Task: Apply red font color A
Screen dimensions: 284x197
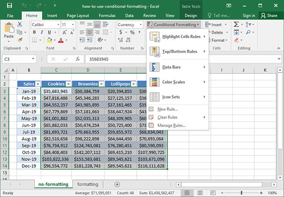Action: point(61,40)
